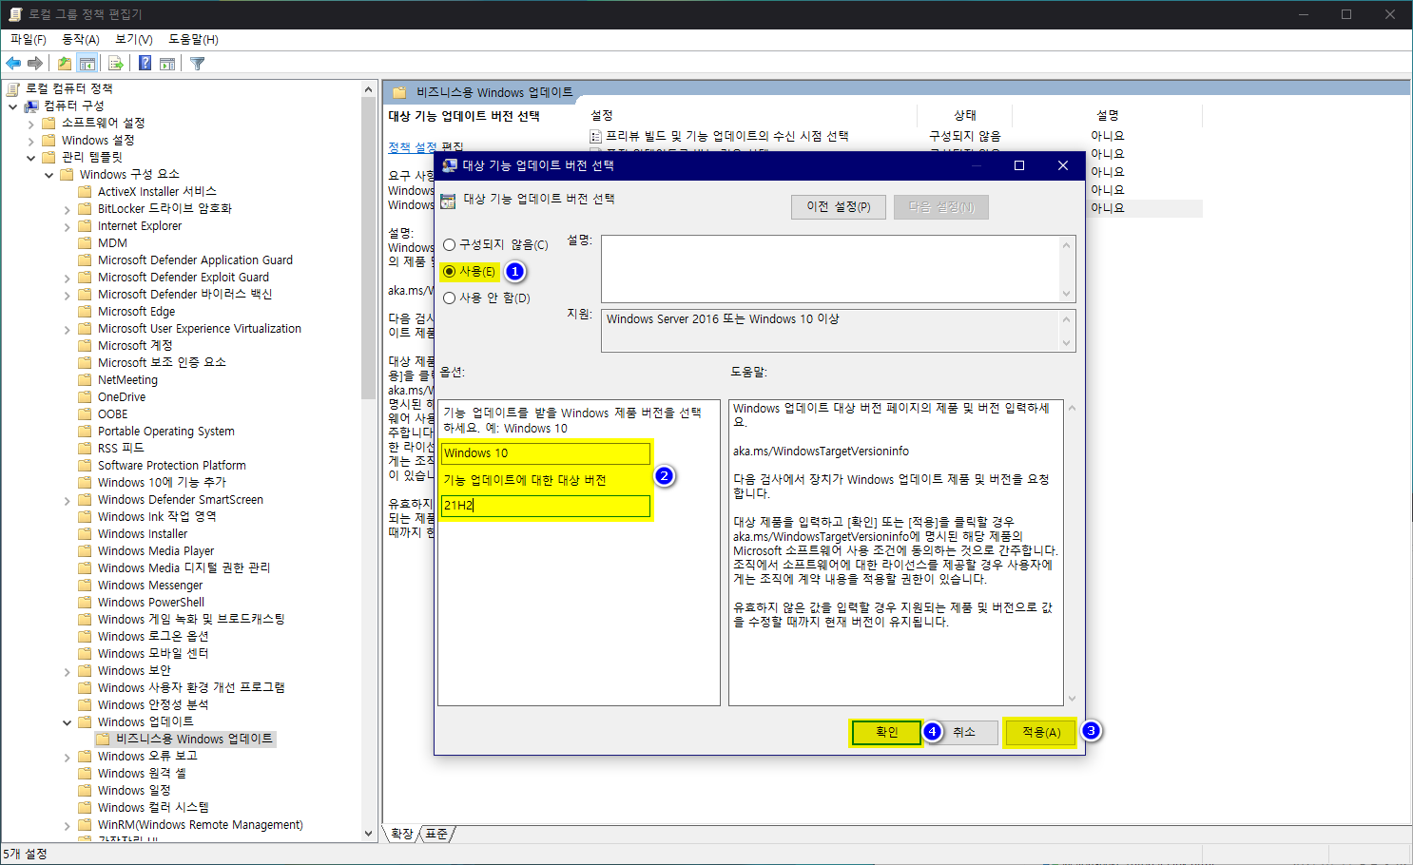The image size is (1413, 865).
Task: Click the policy icon in the dialog header
Action: (448, 201)
